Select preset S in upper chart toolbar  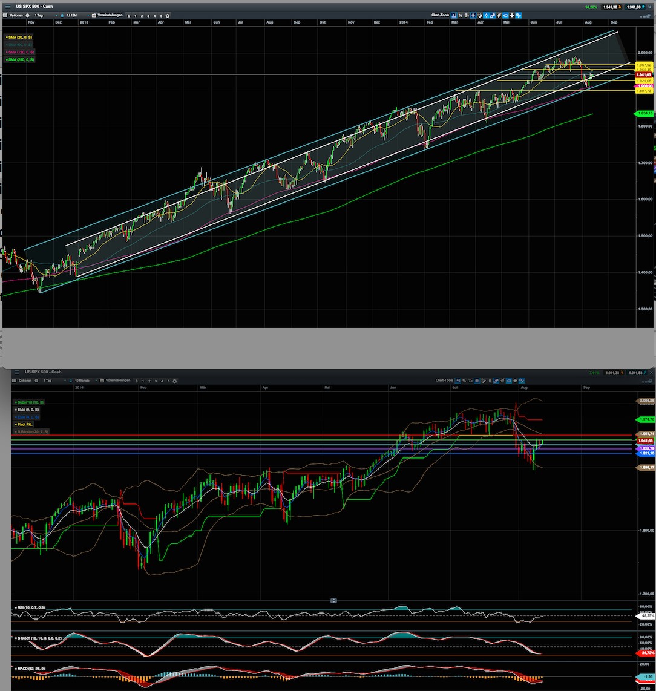[129, 16]
